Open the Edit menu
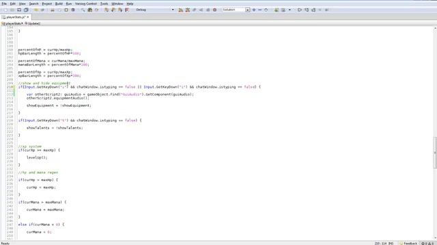This screenshot has width=437, height=245. click(13, 3)
